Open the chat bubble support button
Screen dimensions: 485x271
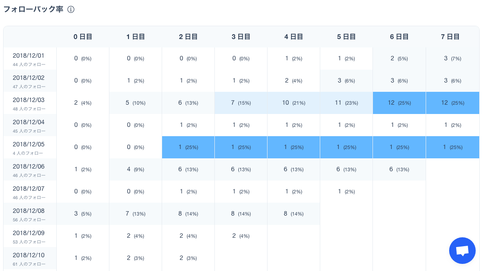[462, 251]
